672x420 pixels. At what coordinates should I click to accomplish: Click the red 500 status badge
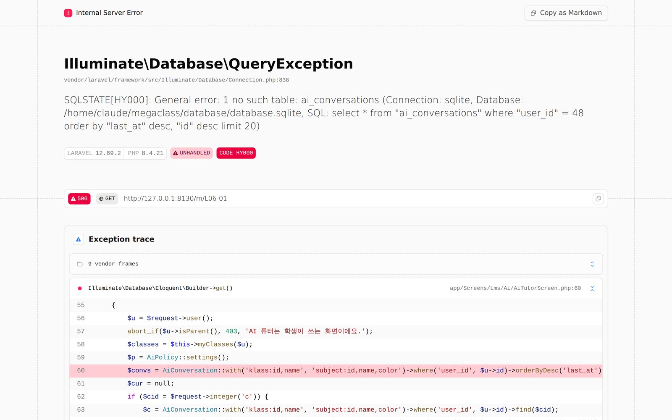(79, 199)
